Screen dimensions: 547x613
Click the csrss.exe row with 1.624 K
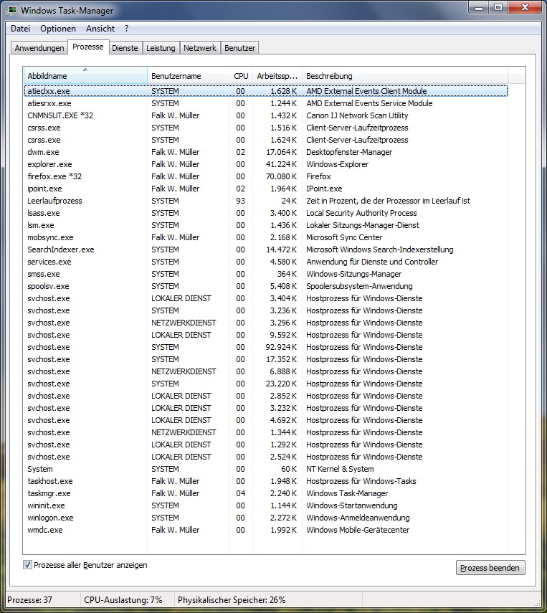(266, 140)
